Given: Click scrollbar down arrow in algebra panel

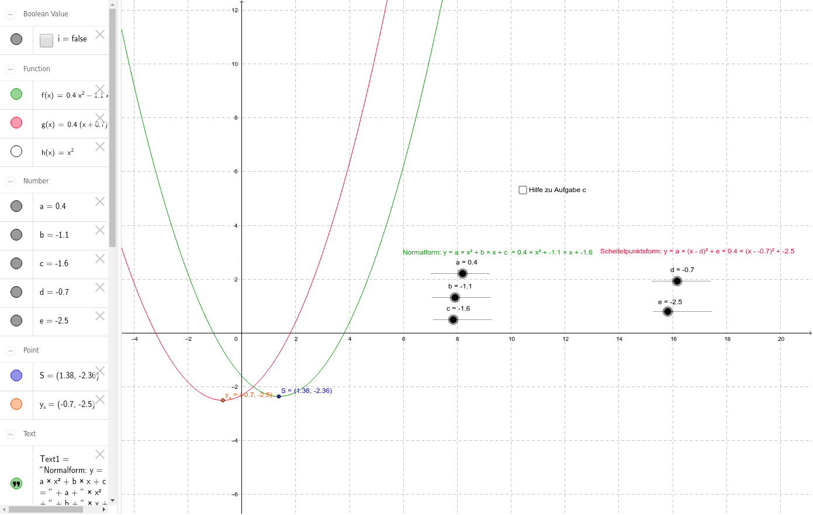Looking at the screenshot, I should (112, 500).
